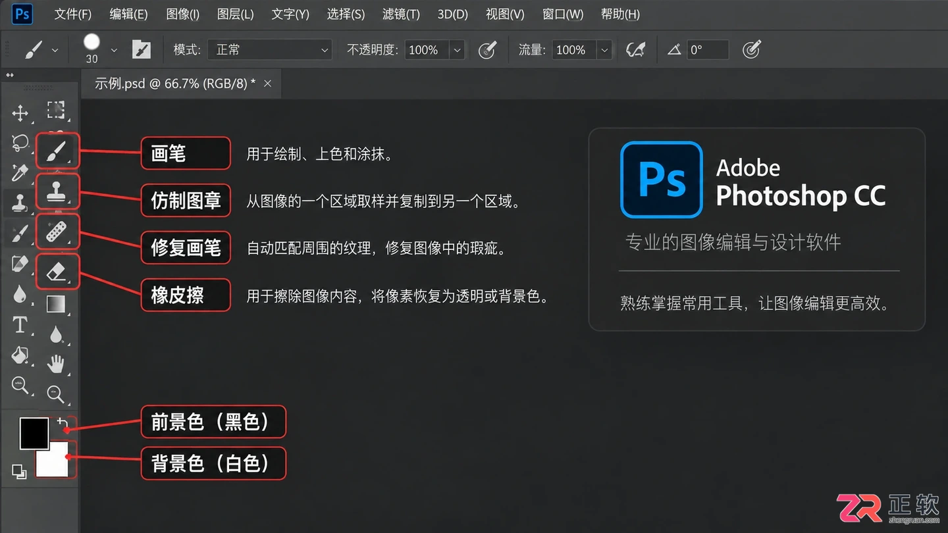Select the Paint Bucket tool
This screenshot has height=533, width=948.
(x=20, y=355)
